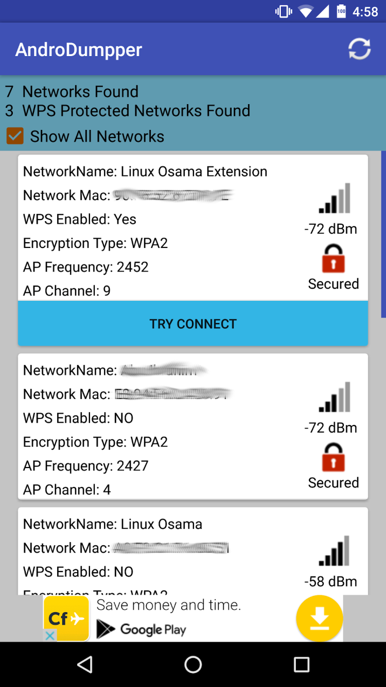Image resolution: width=386 pixels, height=687 pixels.
Task: Click the blue scrollbar on the right edge
Action: point(383,234)
